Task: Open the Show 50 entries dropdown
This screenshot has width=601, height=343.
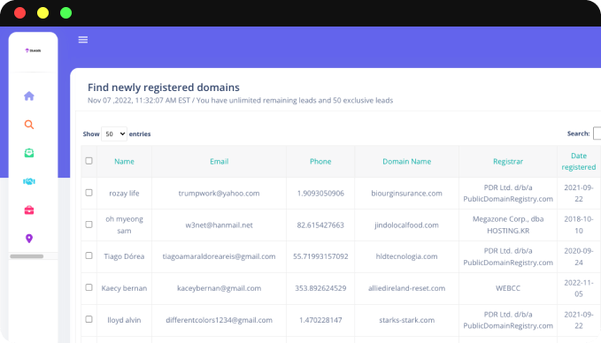Action: pyautogui.click(x=114, y=134)
